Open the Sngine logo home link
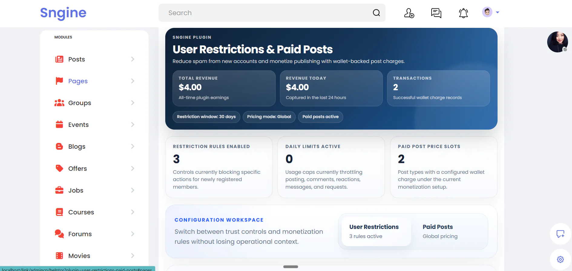This screenshot has height=271, width=572. pos(63,13)
